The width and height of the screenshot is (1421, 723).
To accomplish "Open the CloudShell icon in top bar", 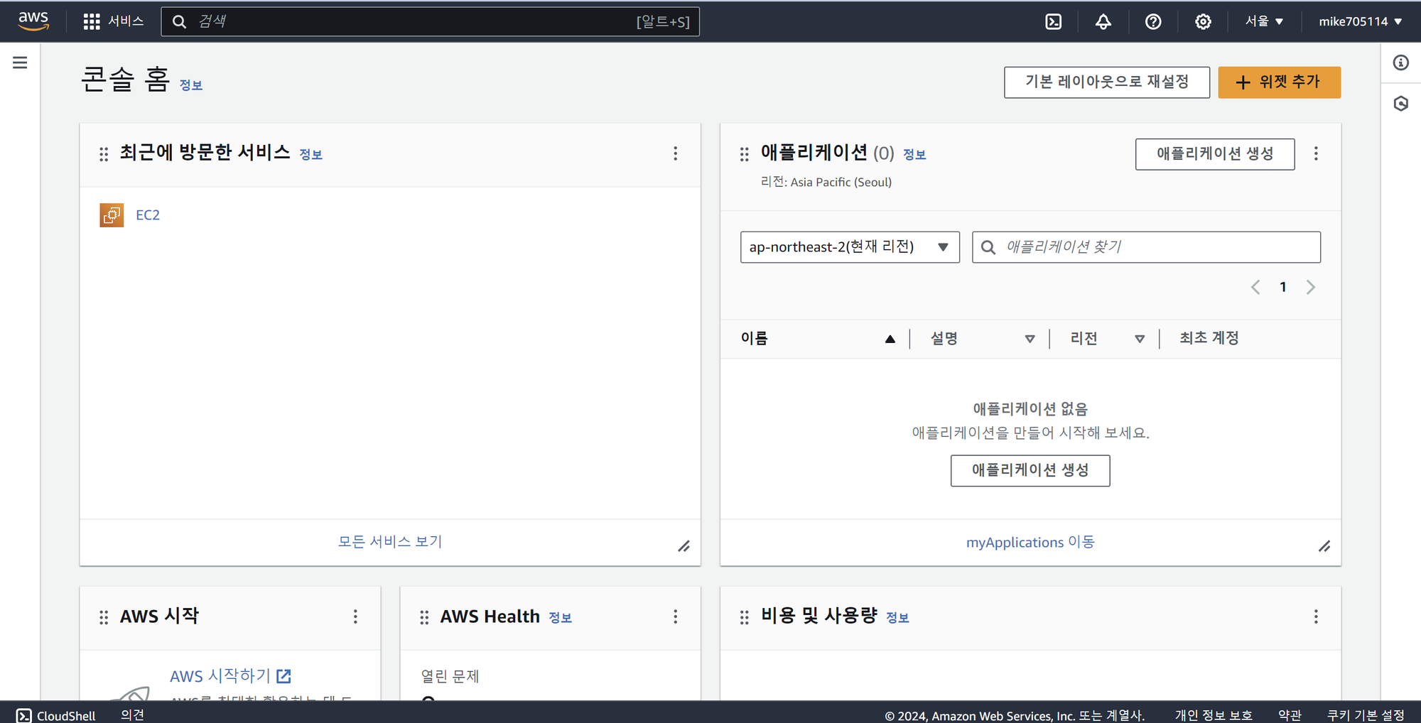I will [x=1054, y=21].
